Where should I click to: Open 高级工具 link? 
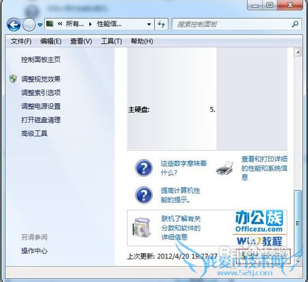pyautogui.click(x=34, y=133)
